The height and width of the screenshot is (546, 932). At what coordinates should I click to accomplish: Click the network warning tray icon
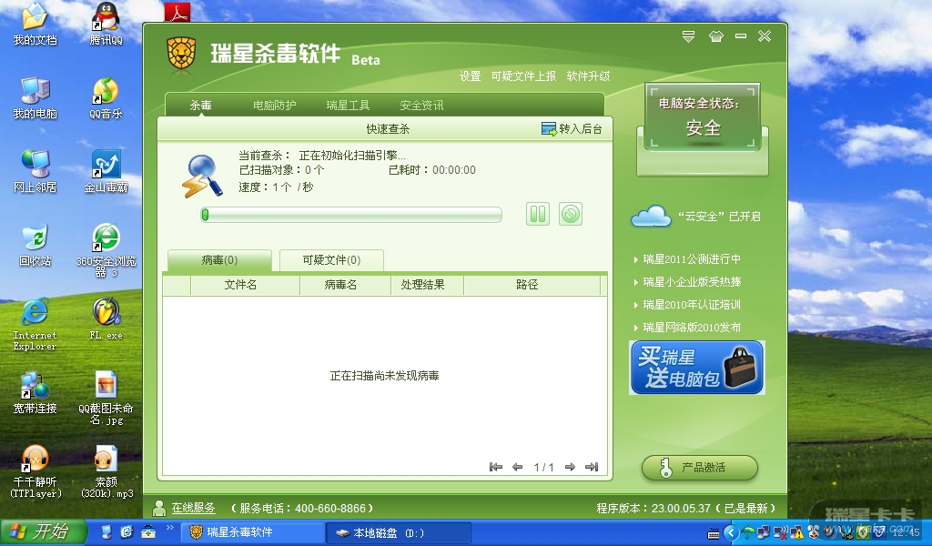(x=796, y=532)
